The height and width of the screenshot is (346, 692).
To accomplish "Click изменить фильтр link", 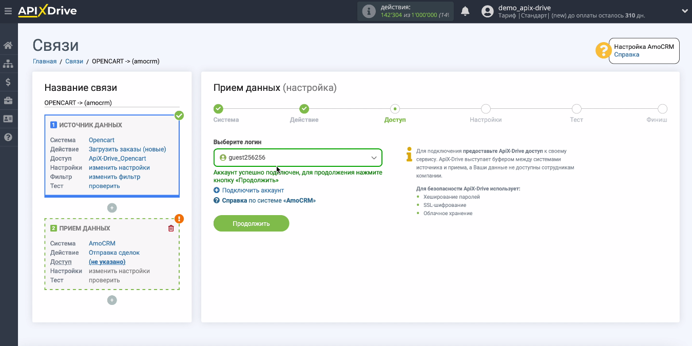I will pyautogui.click(x=114, y=177).
